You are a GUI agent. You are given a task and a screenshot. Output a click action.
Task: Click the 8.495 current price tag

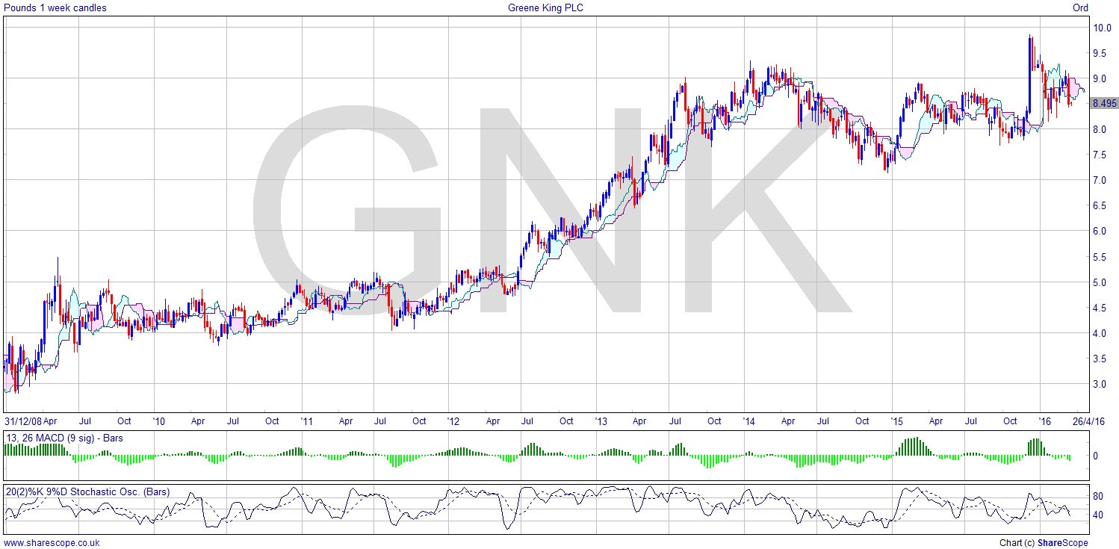(1104, 104)
